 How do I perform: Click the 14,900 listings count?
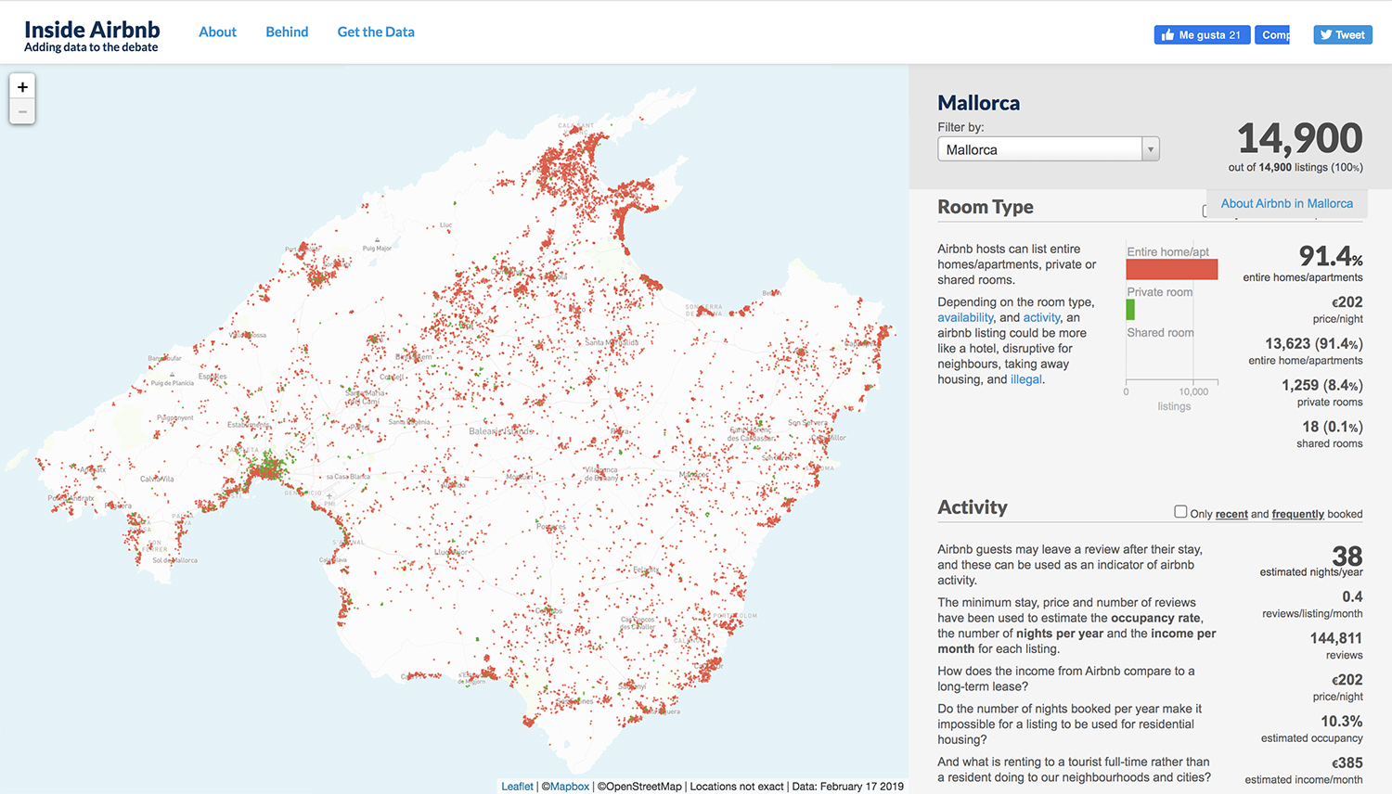coord(1299,139)
